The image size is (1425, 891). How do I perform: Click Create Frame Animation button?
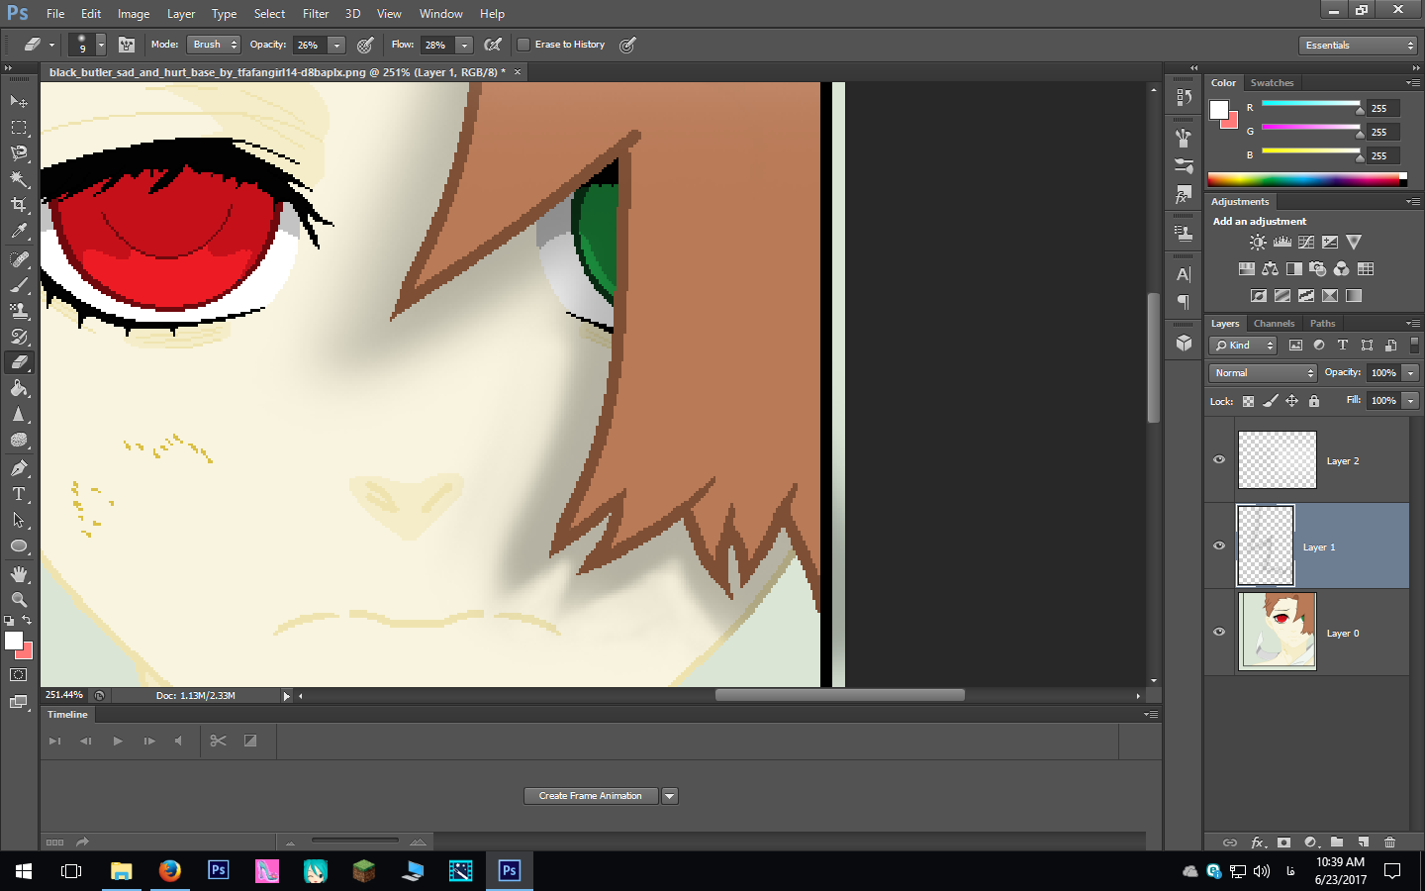click(591, 796)
